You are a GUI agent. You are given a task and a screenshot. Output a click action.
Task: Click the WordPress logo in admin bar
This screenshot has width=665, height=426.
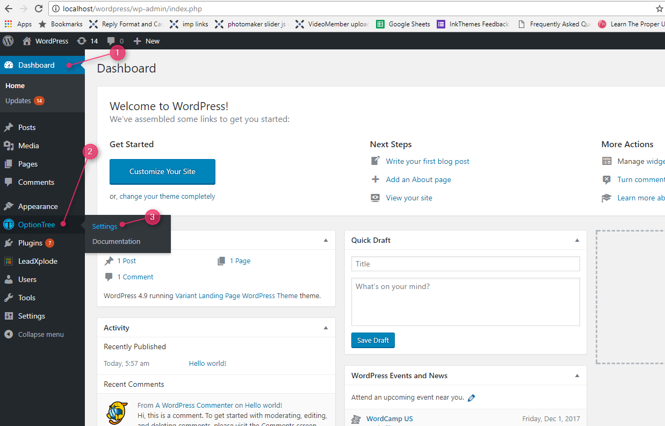pos(8,41)
